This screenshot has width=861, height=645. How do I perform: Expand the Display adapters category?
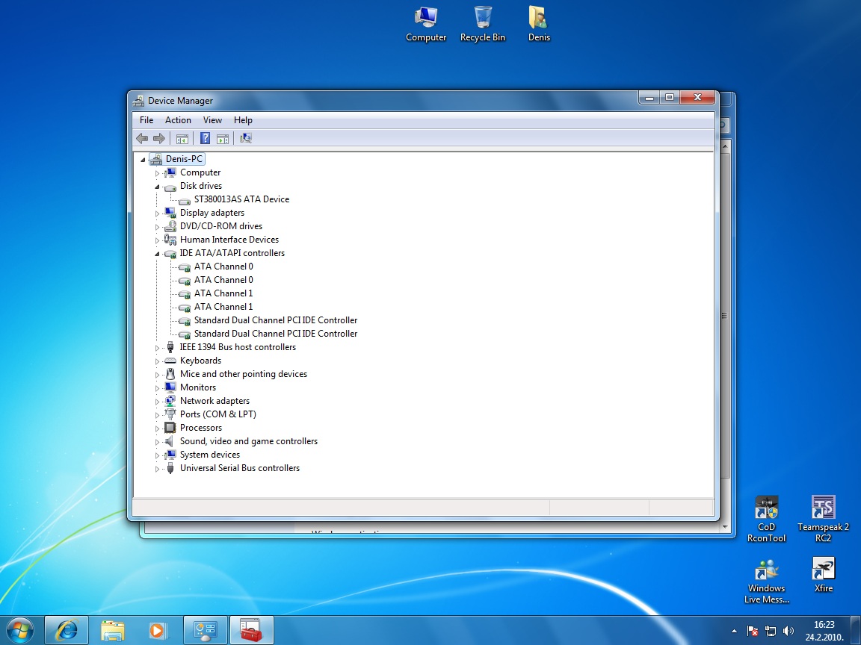tap(158, 214)
